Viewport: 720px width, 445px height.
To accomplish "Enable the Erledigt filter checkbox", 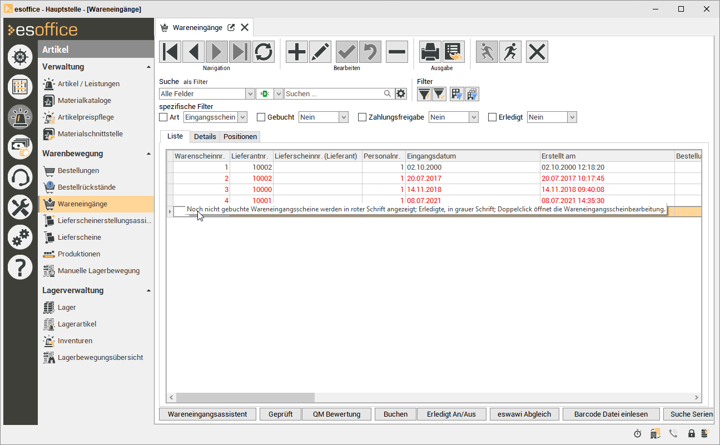I will coord(492,117).
